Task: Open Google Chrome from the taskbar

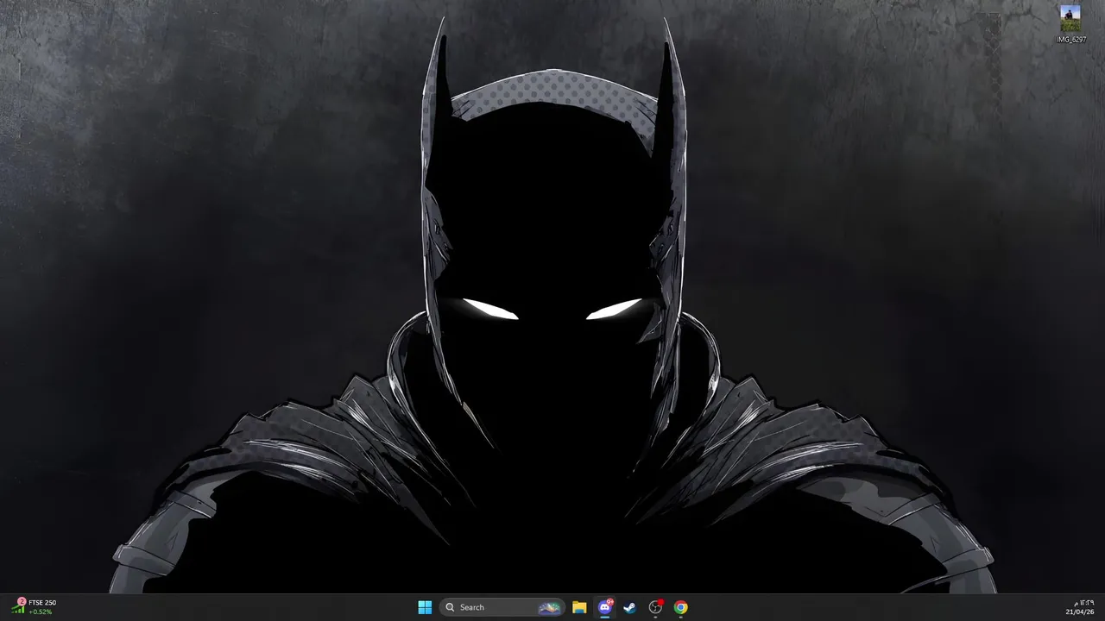Action: (x=681, y=607)
